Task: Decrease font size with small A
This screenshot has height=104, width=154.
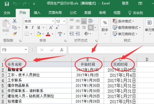Action: pos(57,27)
